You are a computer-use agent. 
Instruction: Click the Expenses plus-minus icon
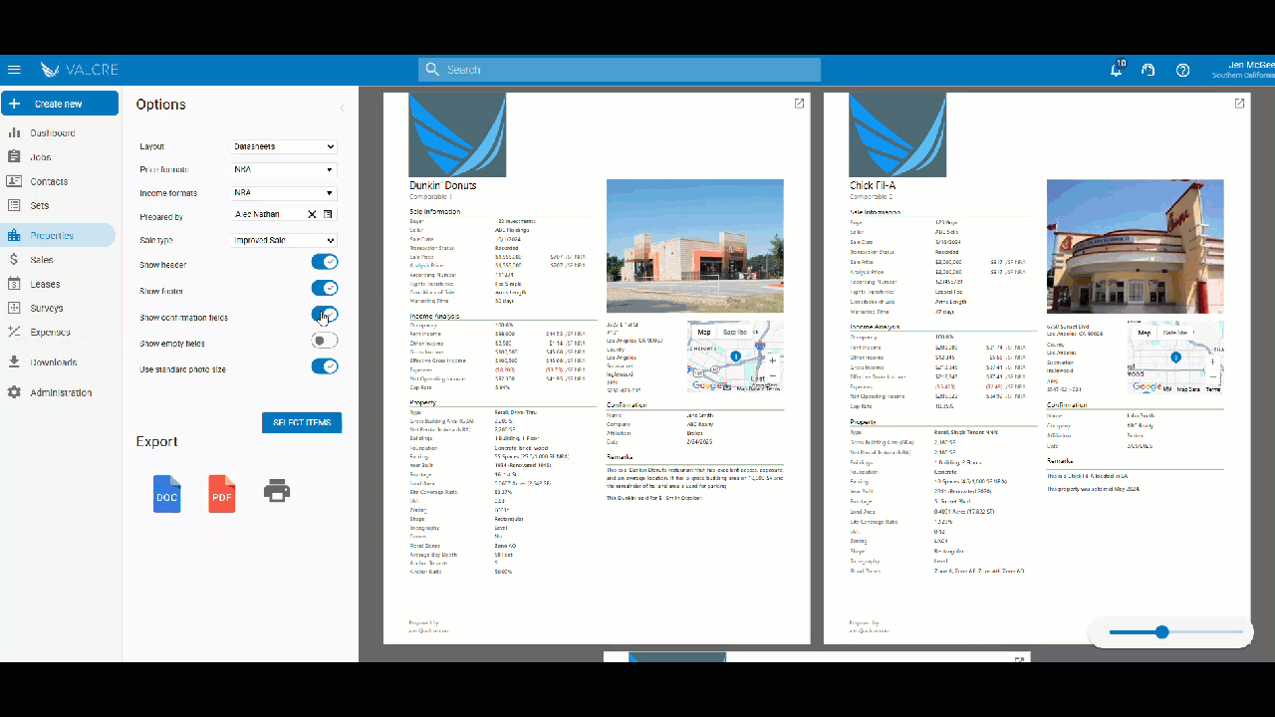click(14, 332)
